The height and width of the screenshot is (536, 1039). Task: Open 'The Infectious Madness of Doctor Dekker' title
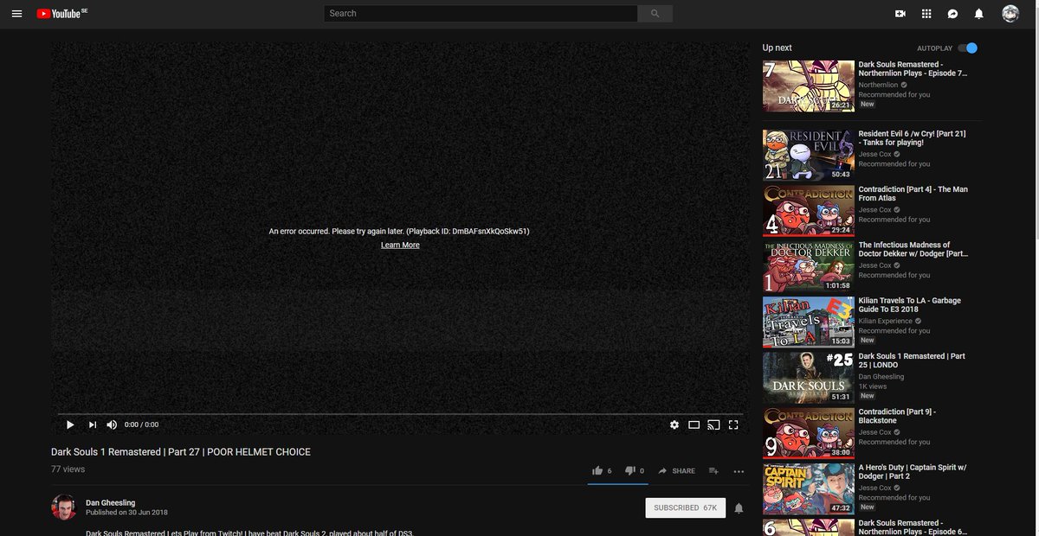pos(913,249)
